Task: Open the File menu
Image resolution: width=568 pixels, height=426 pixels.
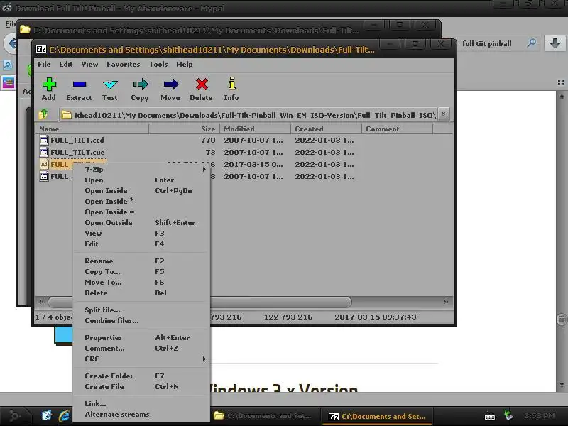Action: point(44,64)
